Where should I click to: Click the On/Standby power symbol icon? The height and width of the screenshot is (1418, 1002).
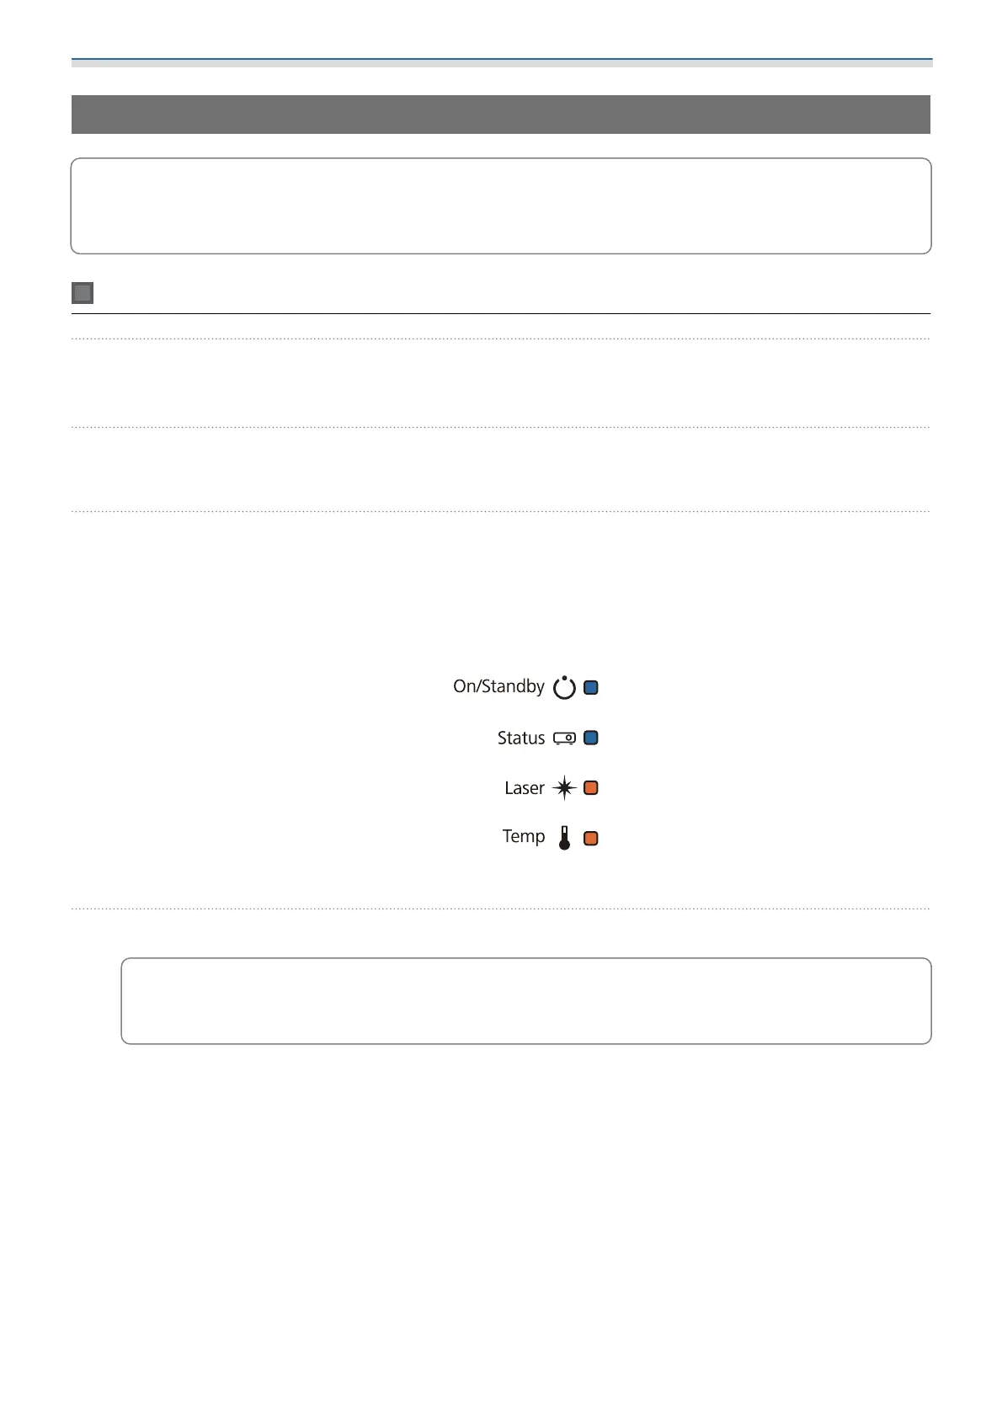tap(564, 687)
